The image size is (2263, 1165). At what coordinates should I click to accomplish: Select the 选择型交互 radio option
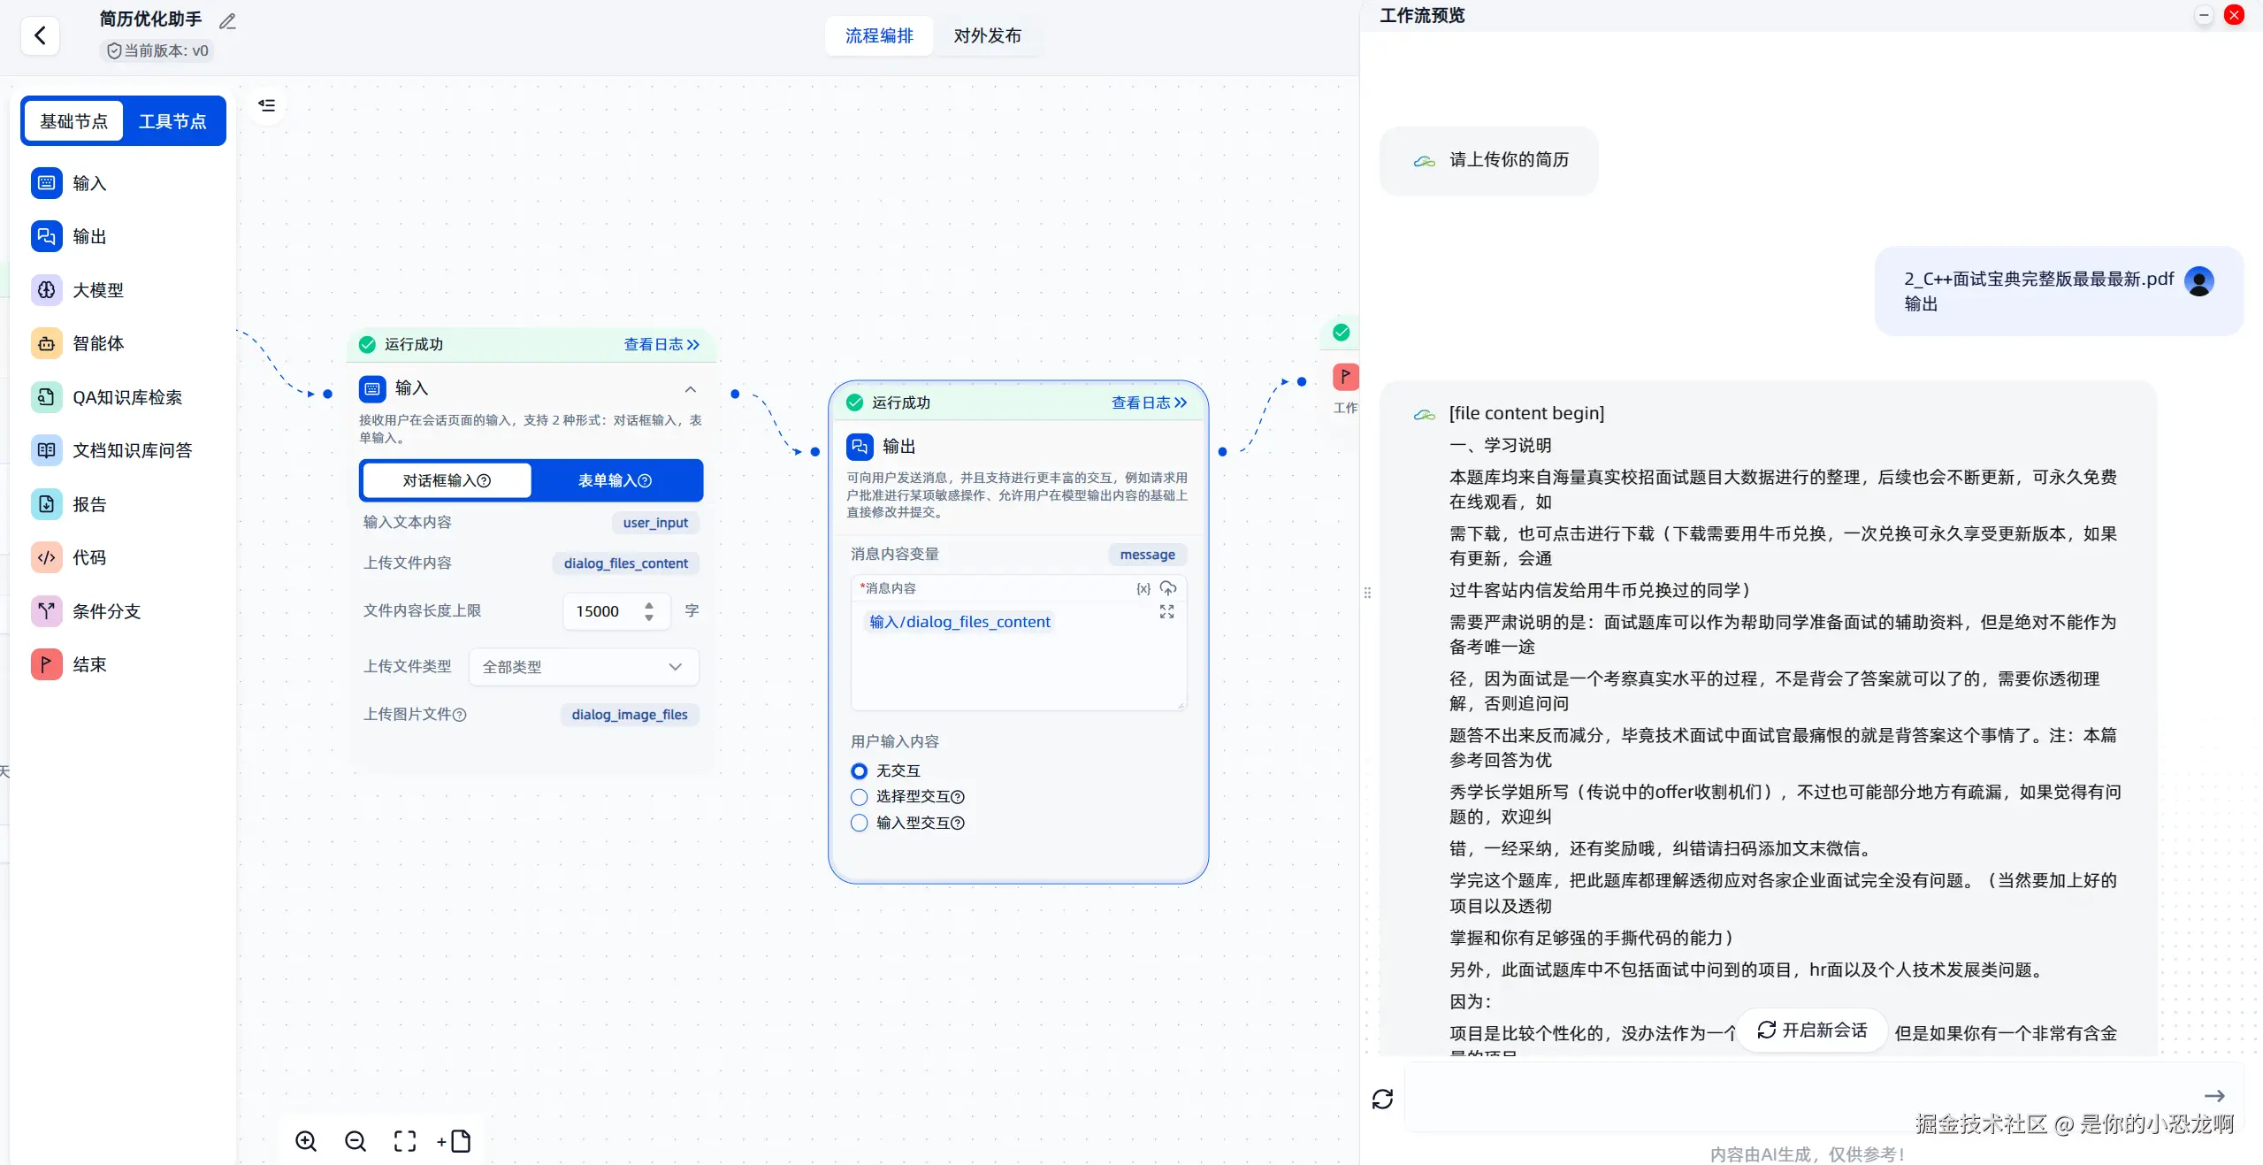859,797
